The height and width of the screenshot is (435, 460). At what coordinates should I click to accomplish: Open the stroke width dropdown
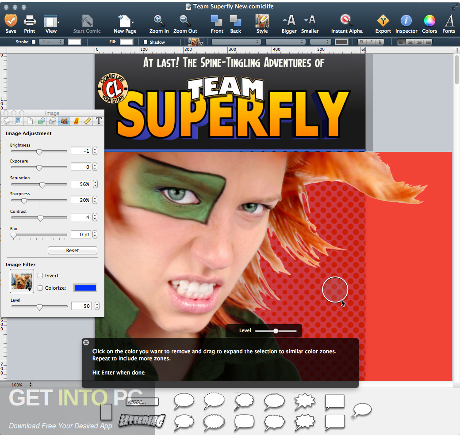click(x=51, y=42)
